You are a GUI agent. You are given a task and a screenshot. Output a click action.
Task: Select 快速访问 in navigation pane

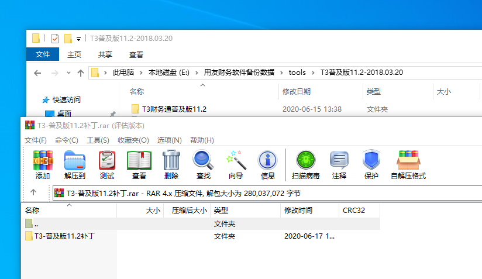[x=67, y=100]
